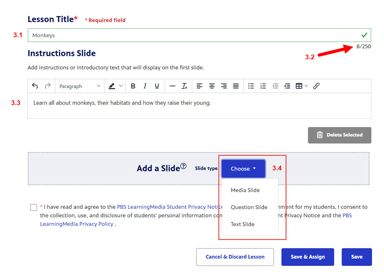Toggle Bold text formatting
The width and height of the screenshot is (384, 275).
pyautogui.click(x=133, y=86)
